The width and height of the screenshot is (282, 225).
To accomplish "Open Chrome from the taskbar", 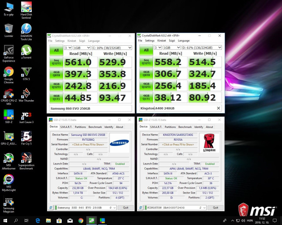I will click(x=81, y=220).
